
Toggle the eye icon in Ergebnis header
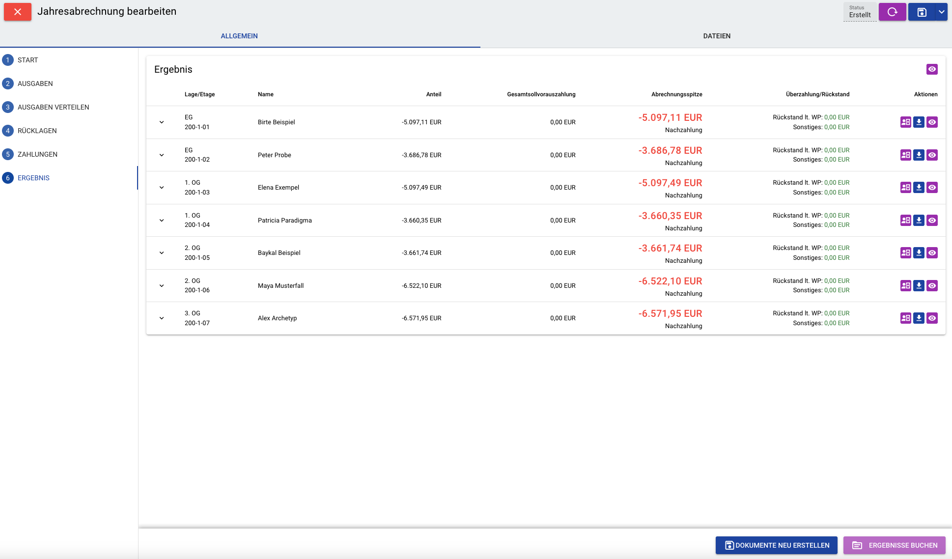click(x=932, y=69)
